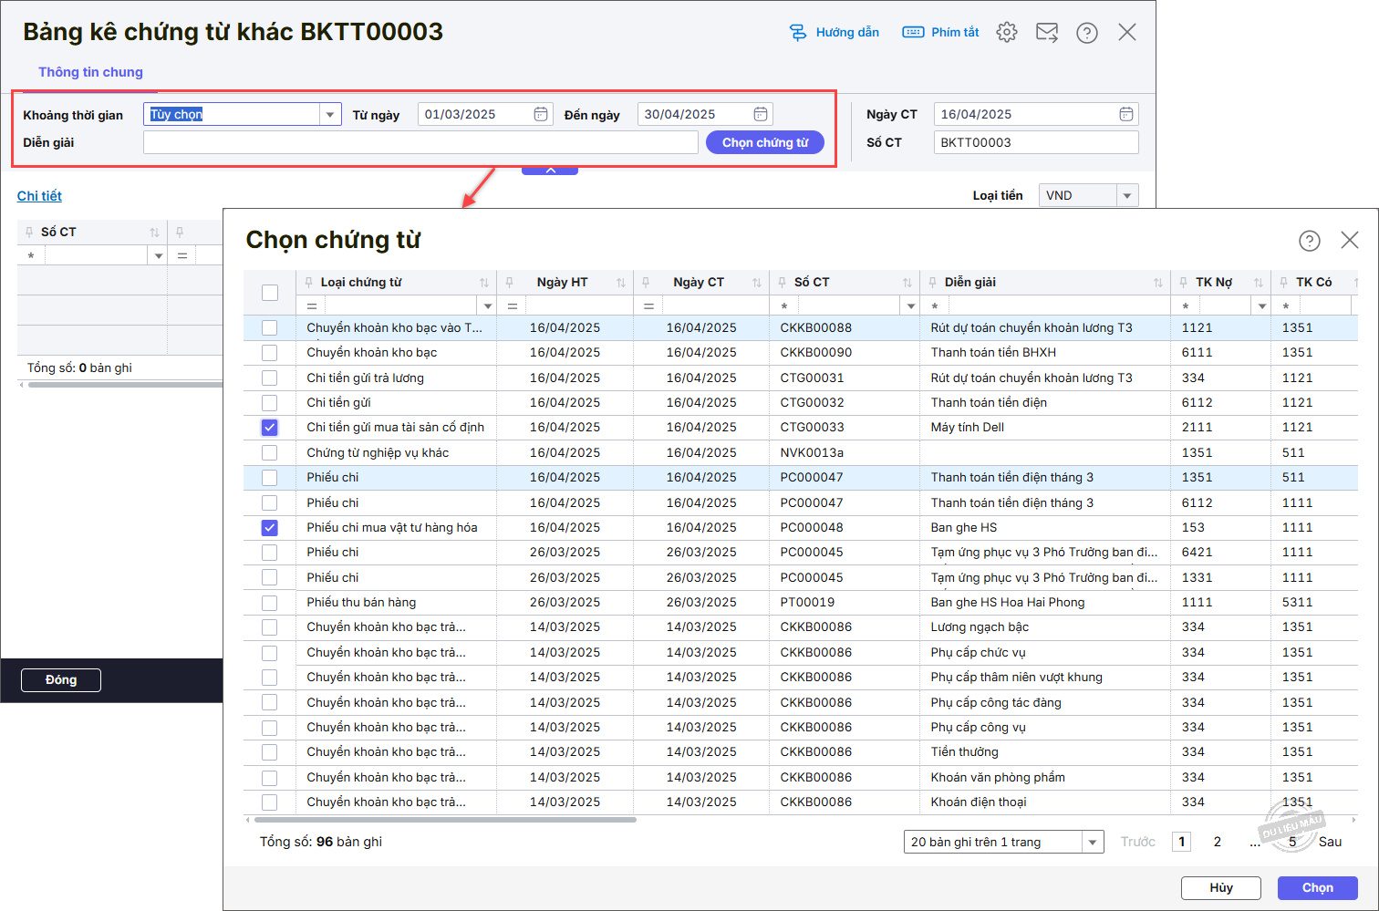Viewport: 1379px width, 911px height.
Task: Go to page 2 of results
Action: 1217,842
